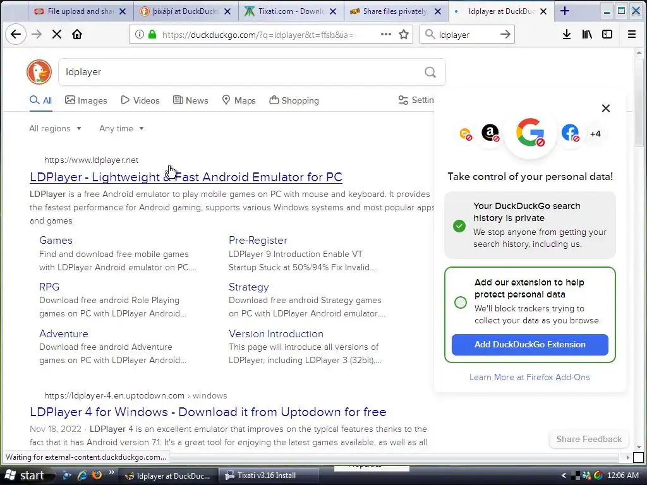Switch to the File upload and share tab
Image resolution: width=647 pixels, height=485 pixels.
pyautogui.click(x=80, y=11)
